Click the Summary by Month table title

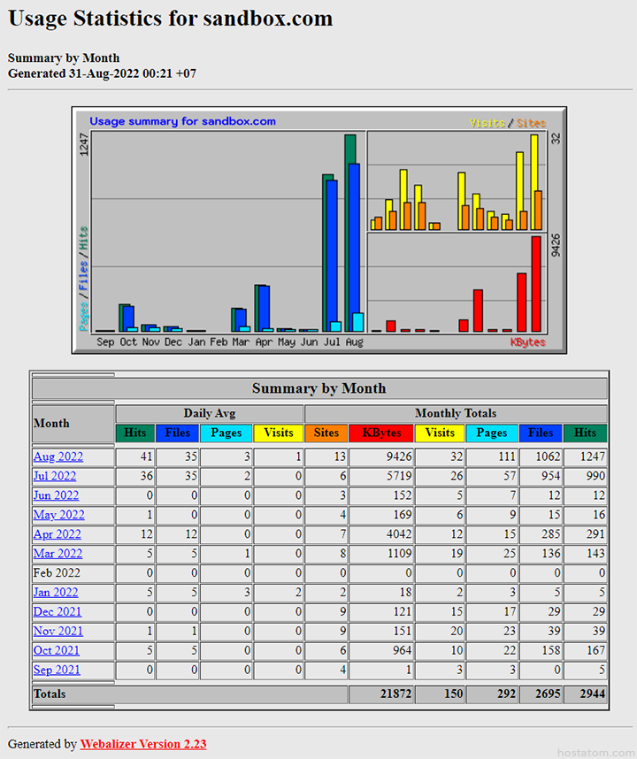pos(318,388)
